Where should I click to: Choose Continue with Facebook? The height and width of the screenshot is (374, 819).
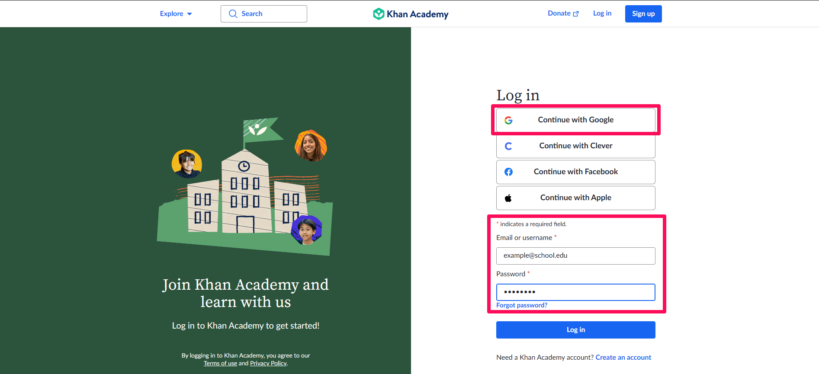(576, 172)
